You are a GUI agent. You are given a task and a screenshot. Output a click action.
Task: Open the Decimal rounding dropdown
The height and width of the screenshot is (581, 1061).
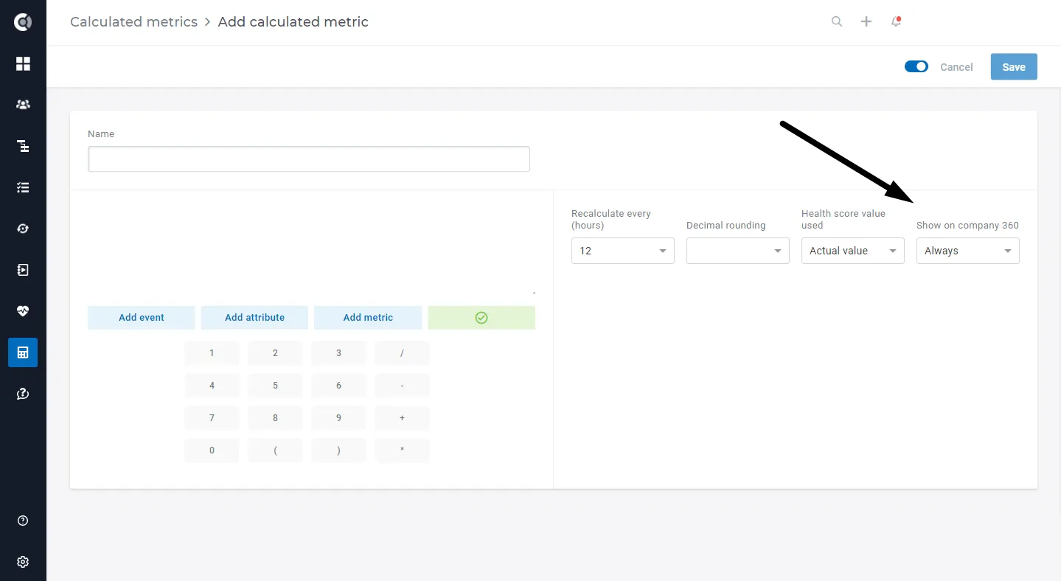pos(738,251)
